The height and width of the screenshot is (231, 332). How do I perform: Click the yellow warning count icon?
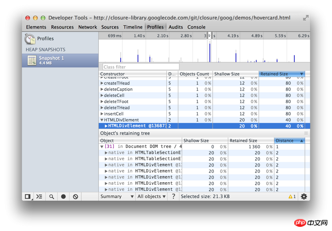pyautogui.click(x=292, y=197)
